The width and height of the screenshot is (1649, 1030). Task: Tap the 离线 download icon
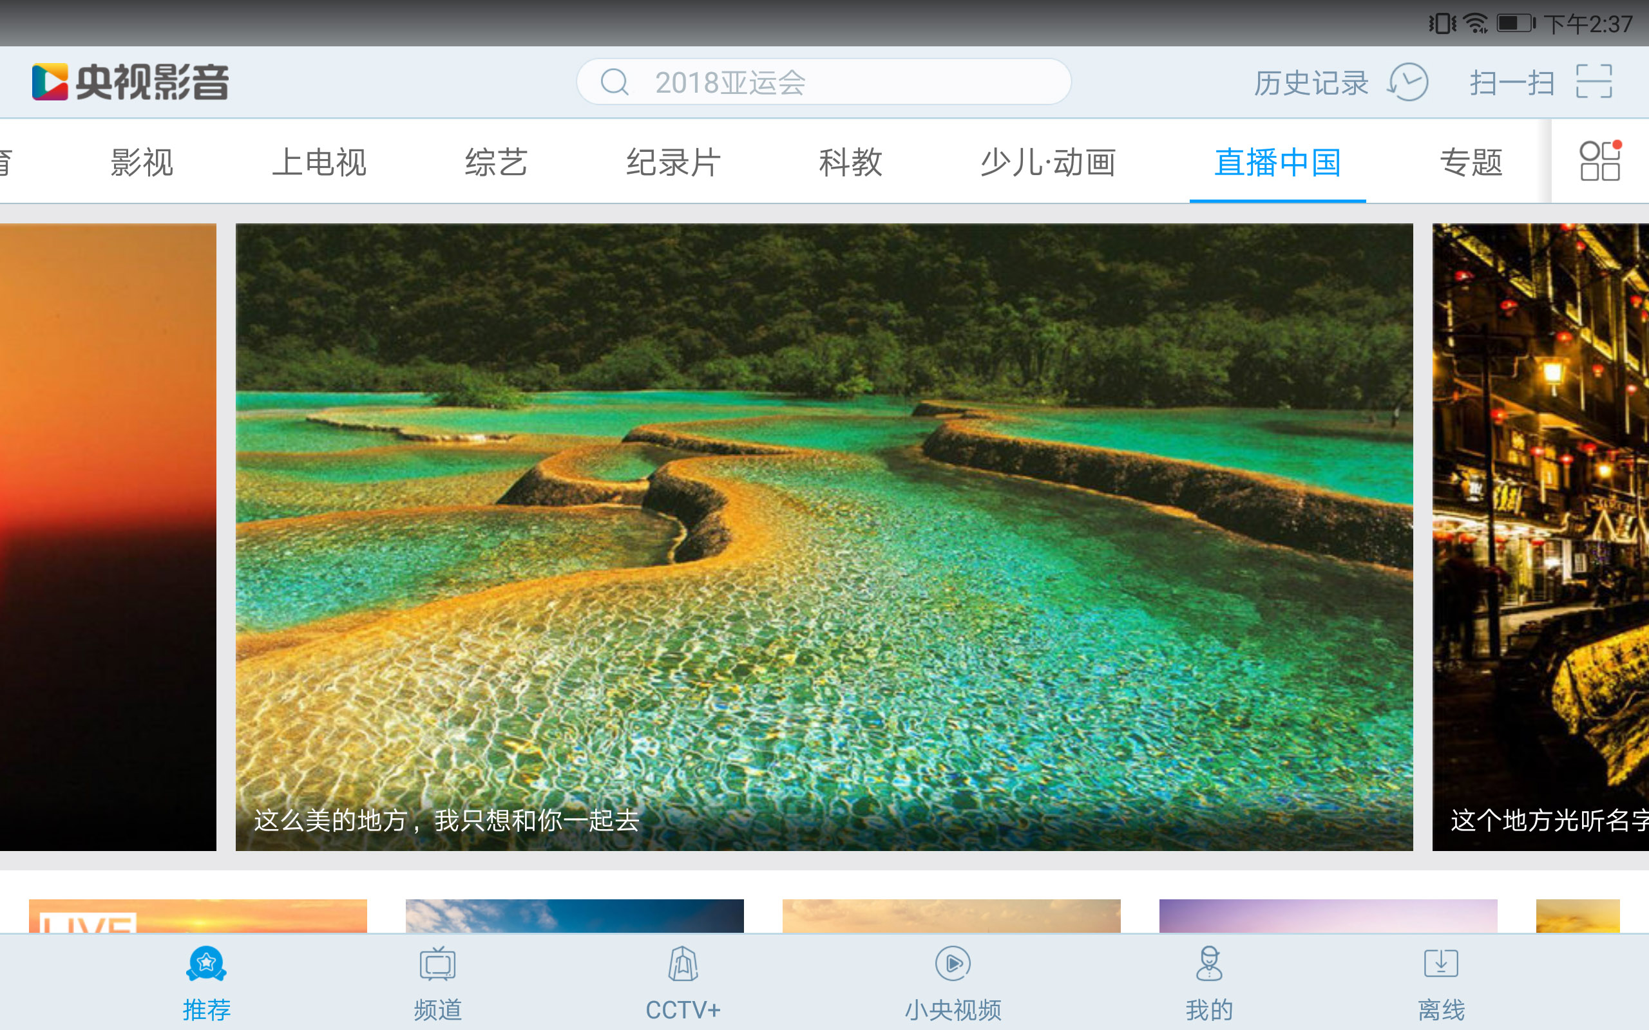coord(1441,963)
